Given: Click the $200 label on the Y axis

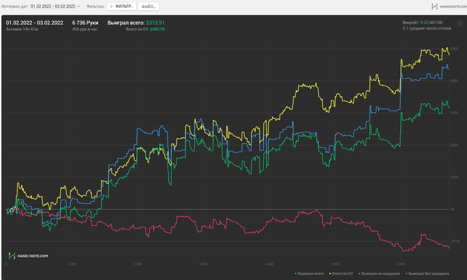Looking at the screenshot, I should 454,145.
